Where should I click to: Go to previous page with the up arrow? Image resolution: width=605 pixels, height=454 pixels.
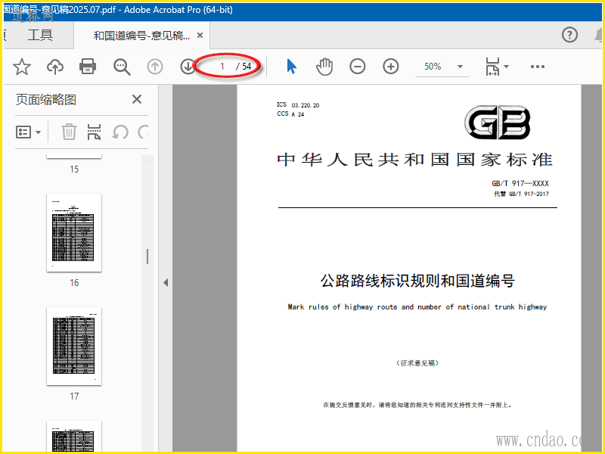[x=155, y=67]
